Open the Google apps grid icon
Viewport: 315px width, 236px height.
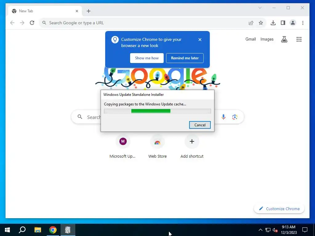[x=299, y=39]
